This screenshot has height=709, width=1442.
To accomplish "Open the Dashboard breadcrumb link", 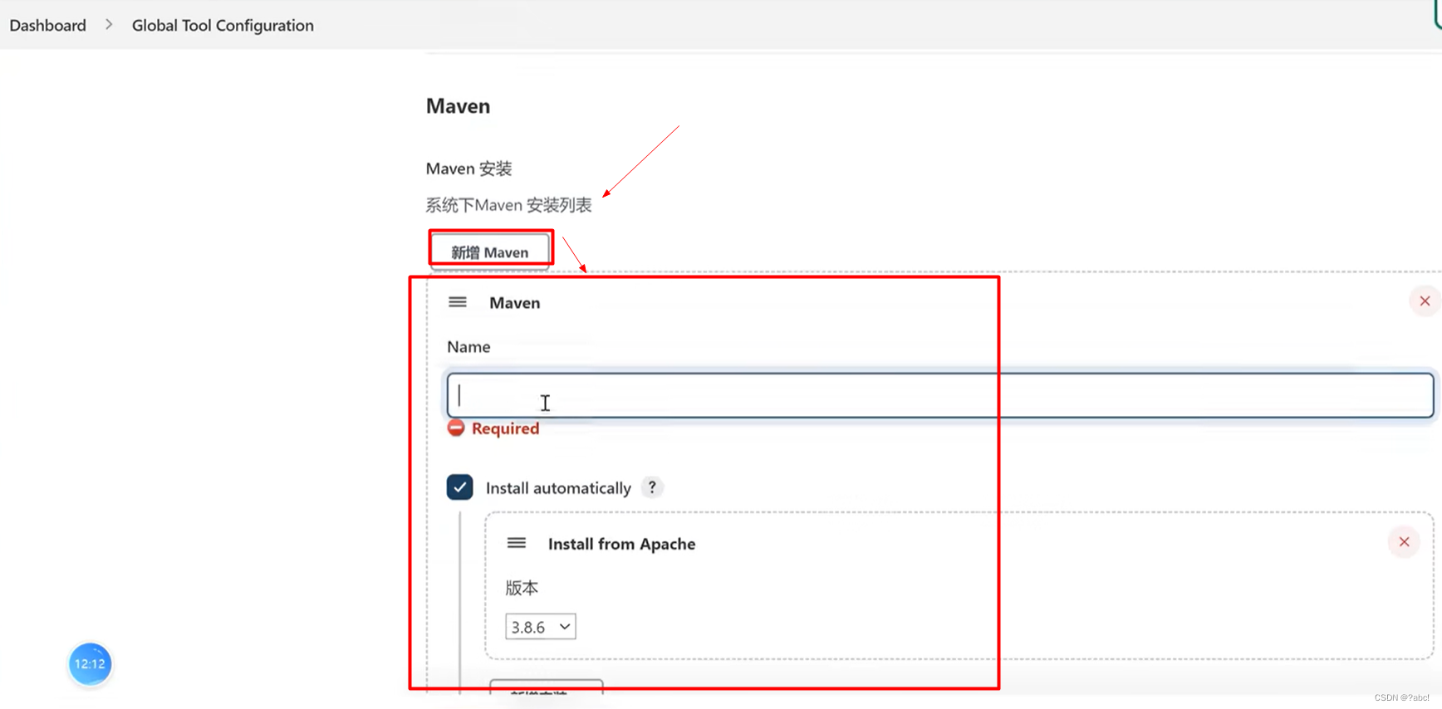I will pyautogui.click(x=47, y=25).
